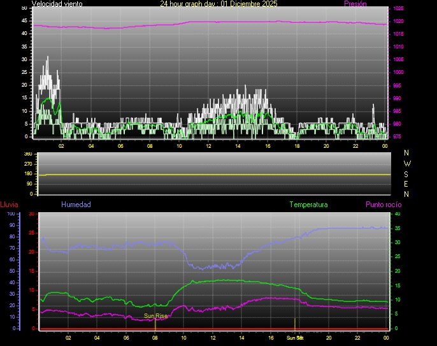Click the 1000 pressure axis value

tap(398, 72)
